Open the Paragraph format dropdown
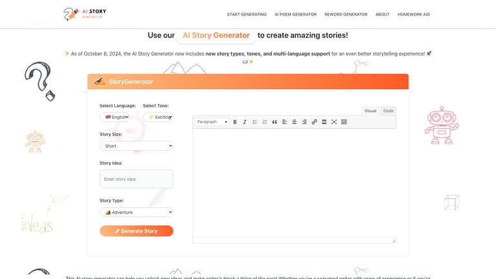This screenshot has height=279, width=496. coord(212,122)
